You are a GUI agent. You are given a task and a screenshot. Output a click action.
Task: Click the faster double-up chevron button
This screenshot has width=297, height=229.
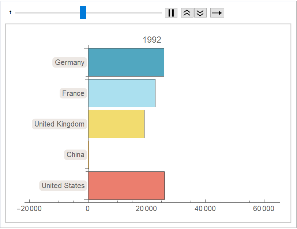pos(187,13)
